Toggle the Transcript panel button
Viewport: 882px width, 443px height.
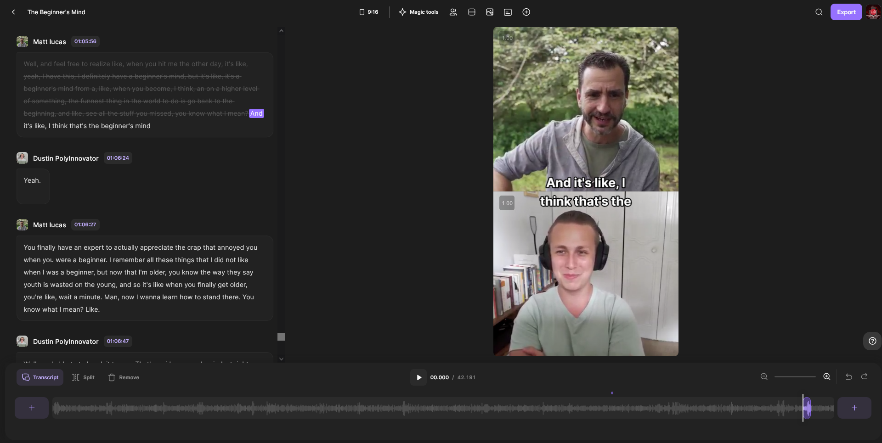tap(40, 377)
